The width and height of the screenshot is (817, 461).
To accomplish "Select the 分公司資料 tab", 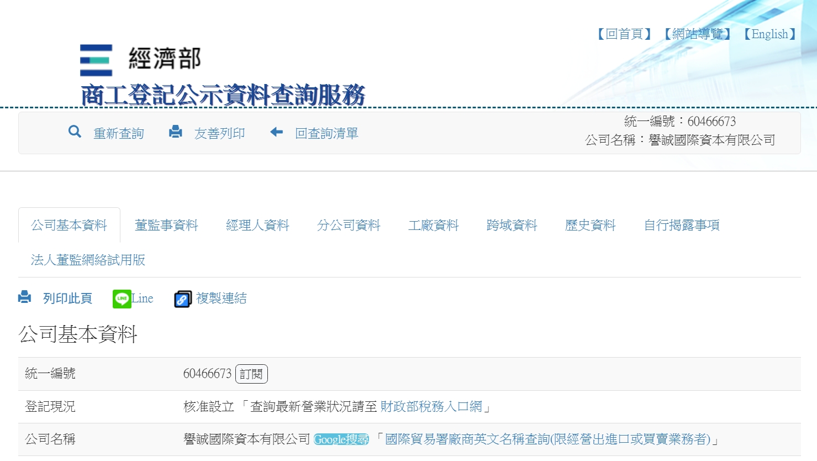I will point(349,226).
